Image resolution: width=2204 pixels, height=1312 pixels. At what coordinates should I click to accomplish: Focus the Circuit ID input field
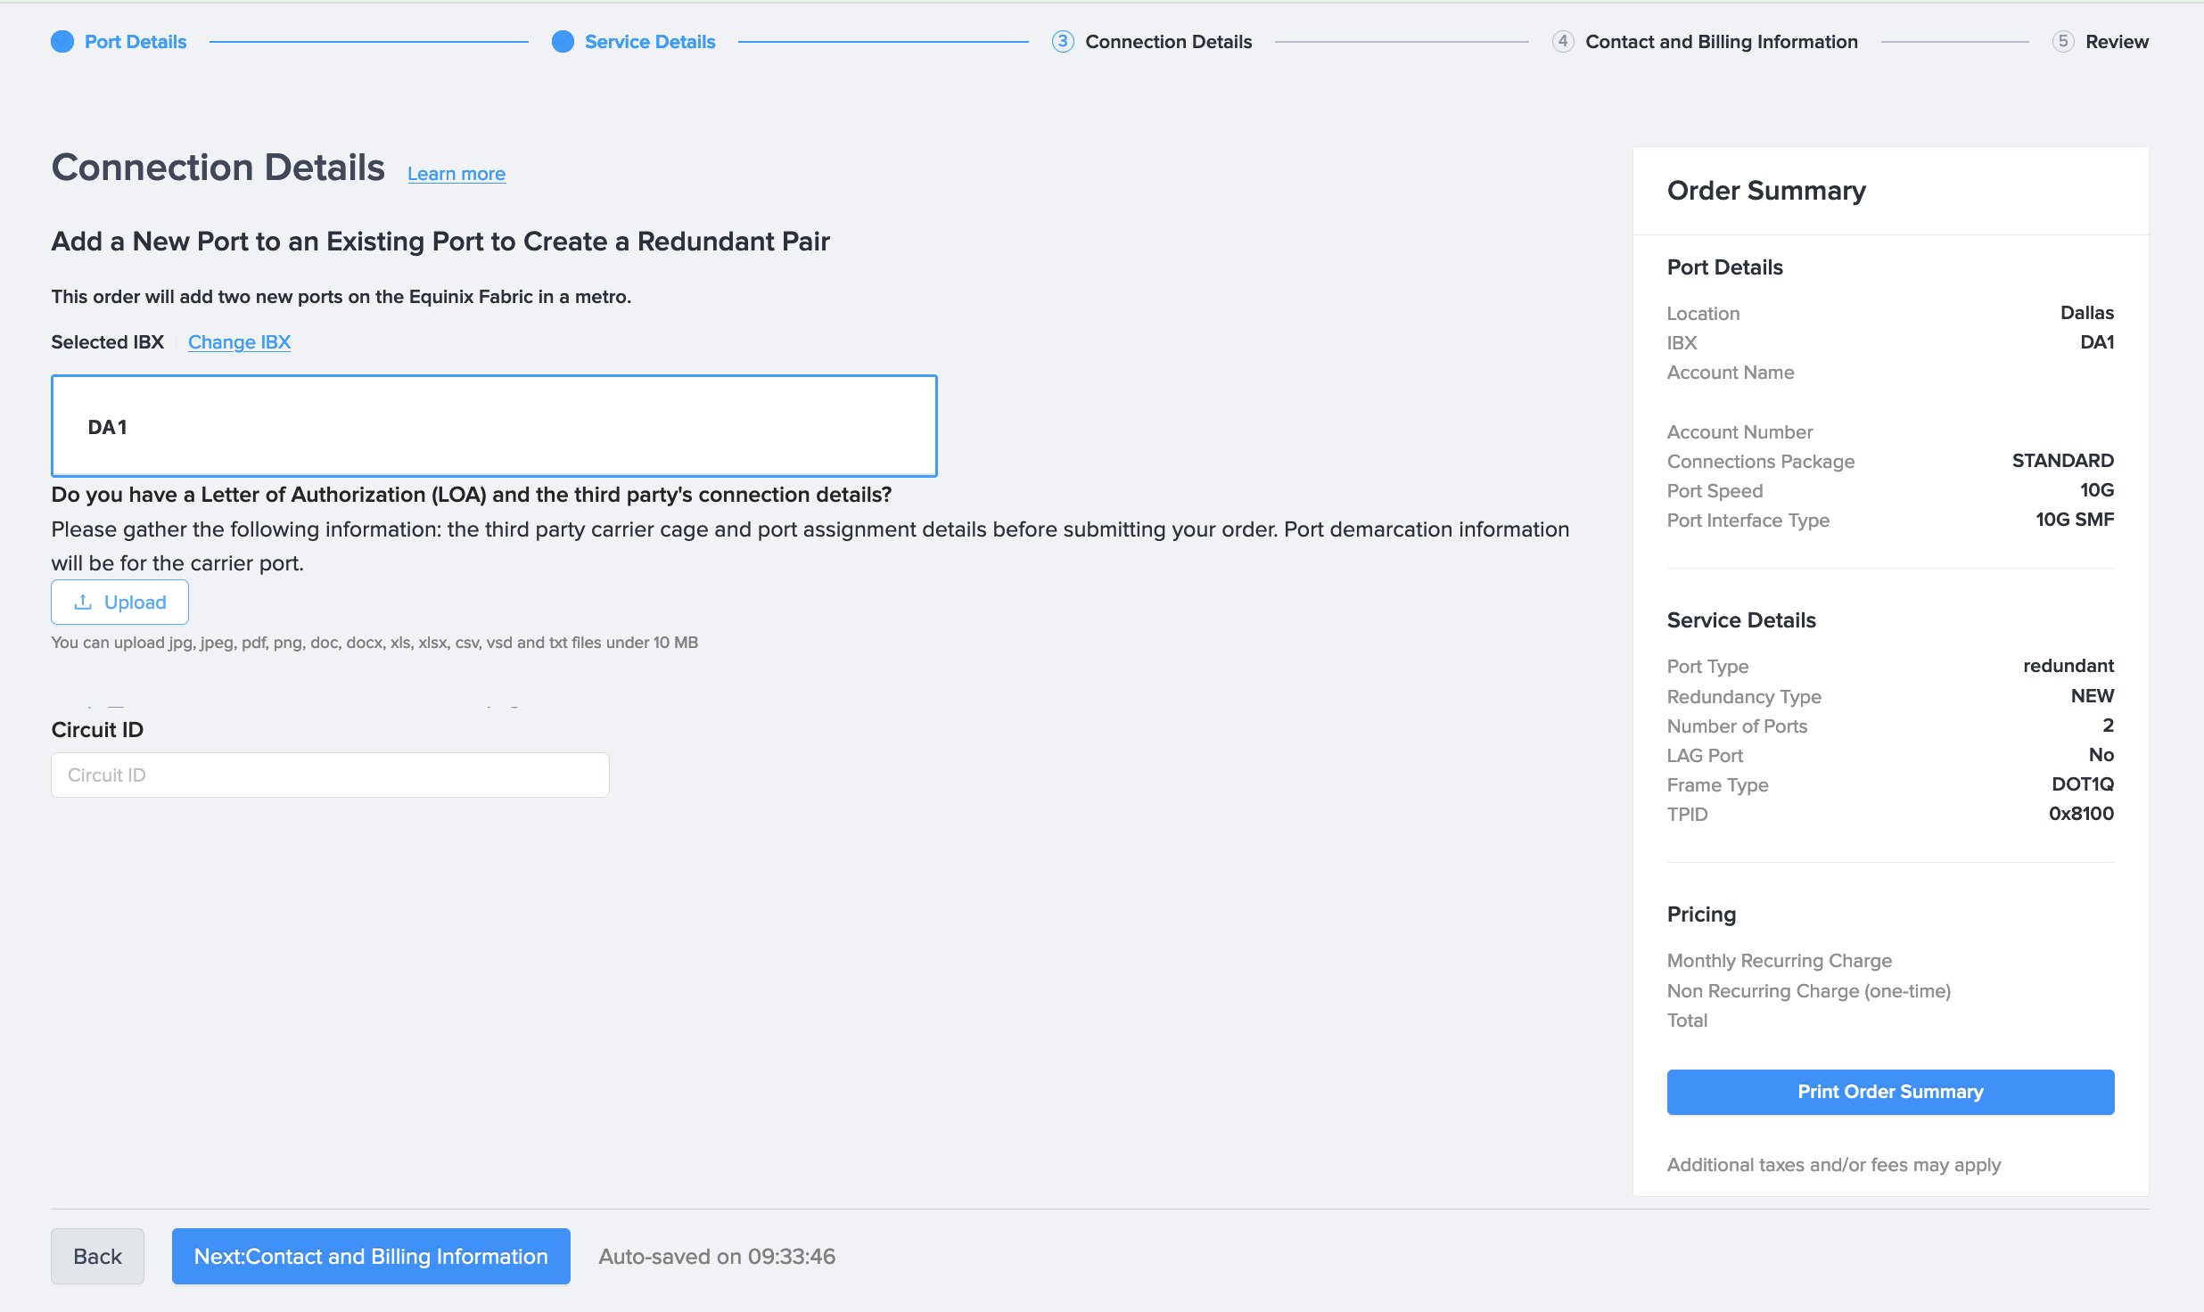[330, 775]
